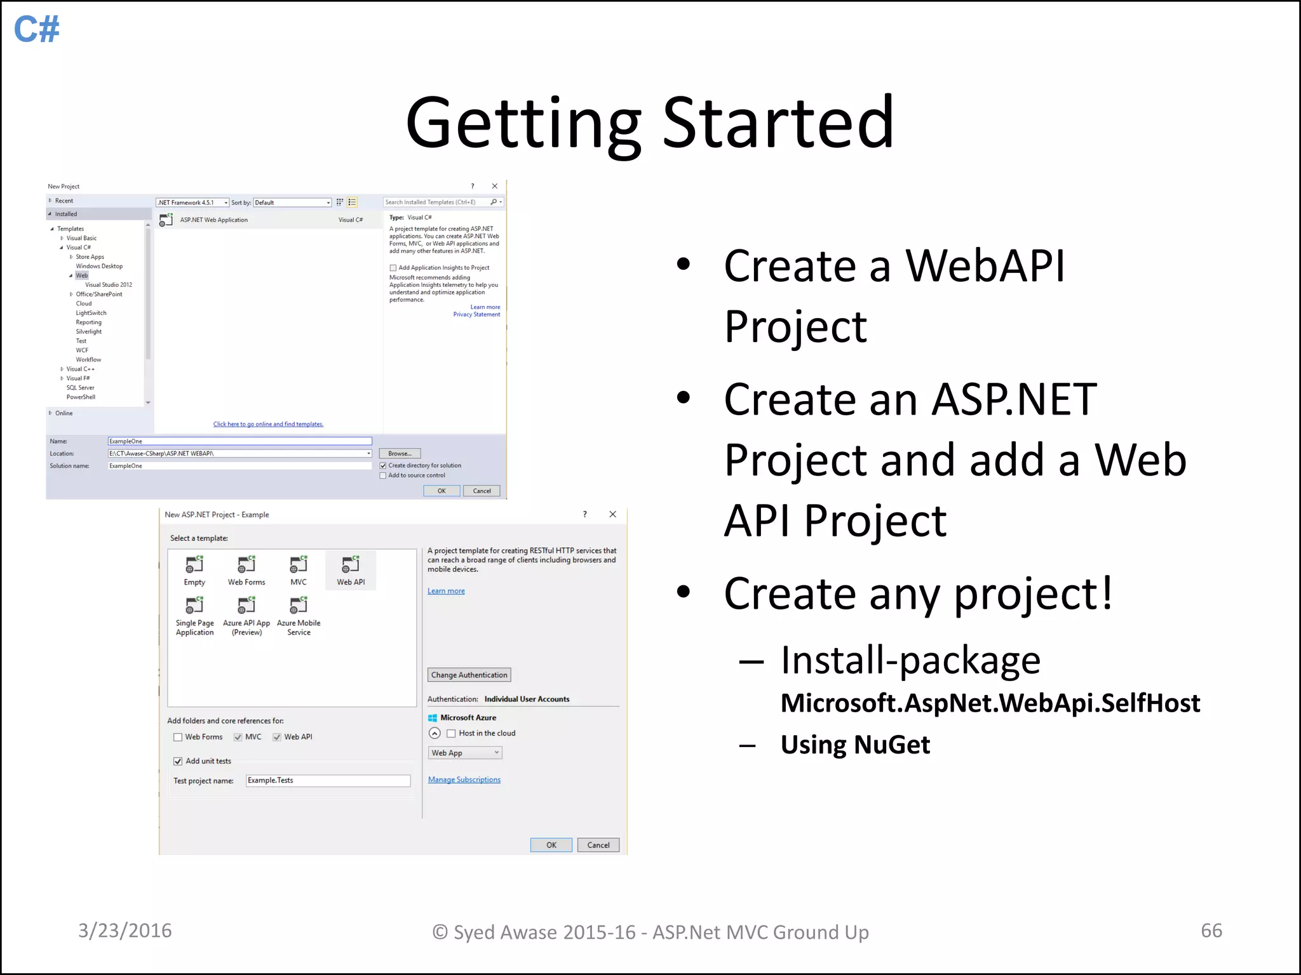Select the Web API template icon

pos(351,564)
